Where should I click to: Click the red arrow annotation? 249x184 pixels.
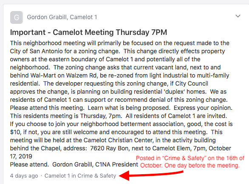[x=151, y=175]
